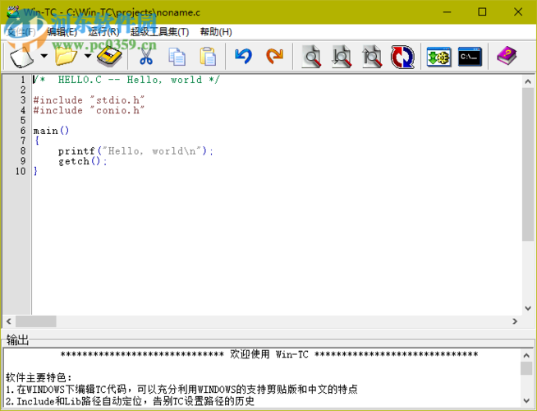This screenshot has width=537, height=411.
Task: Click the #include "stdio.h" line
Action: [89, 100]
